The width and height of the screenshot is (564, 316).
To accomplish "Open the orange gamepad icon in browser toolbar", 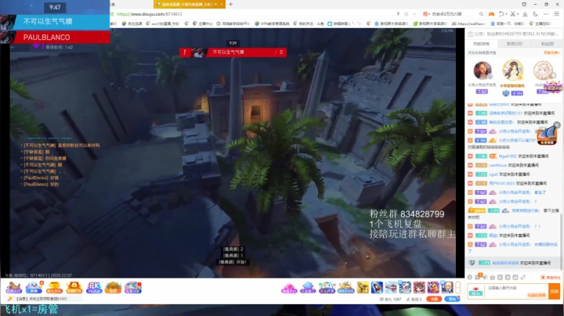I will (x=491, y=14).
